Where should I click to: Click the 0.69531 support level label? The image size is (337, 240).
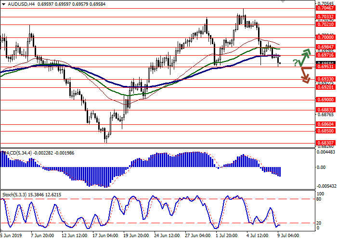tap(325, 67)
